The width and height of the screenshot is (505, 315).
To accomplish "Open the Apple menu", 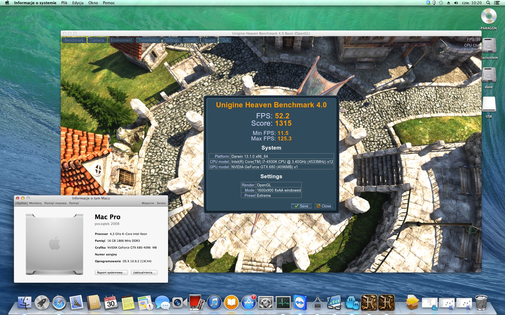I will 7,3.
